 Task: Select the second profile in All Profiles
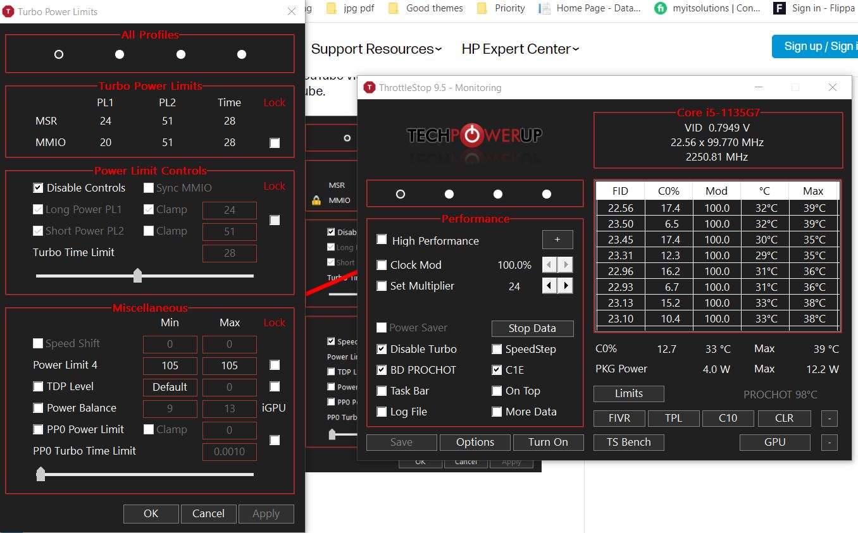120,54
